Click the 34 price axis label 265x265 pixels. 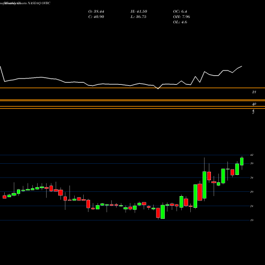pos(252,178)
